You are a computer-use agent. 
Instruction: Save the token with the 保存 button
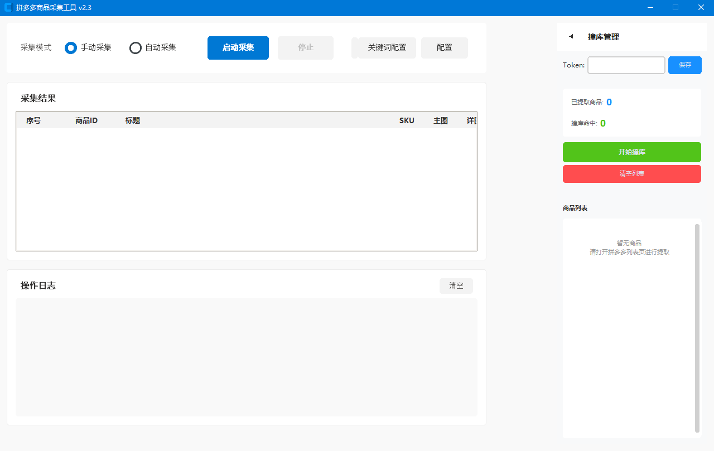point(685,65)
